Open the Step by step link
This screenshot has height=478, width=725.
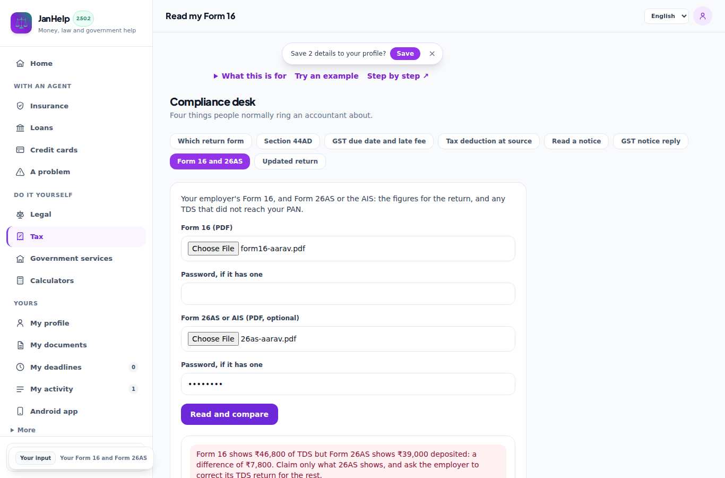click(398, 76)
